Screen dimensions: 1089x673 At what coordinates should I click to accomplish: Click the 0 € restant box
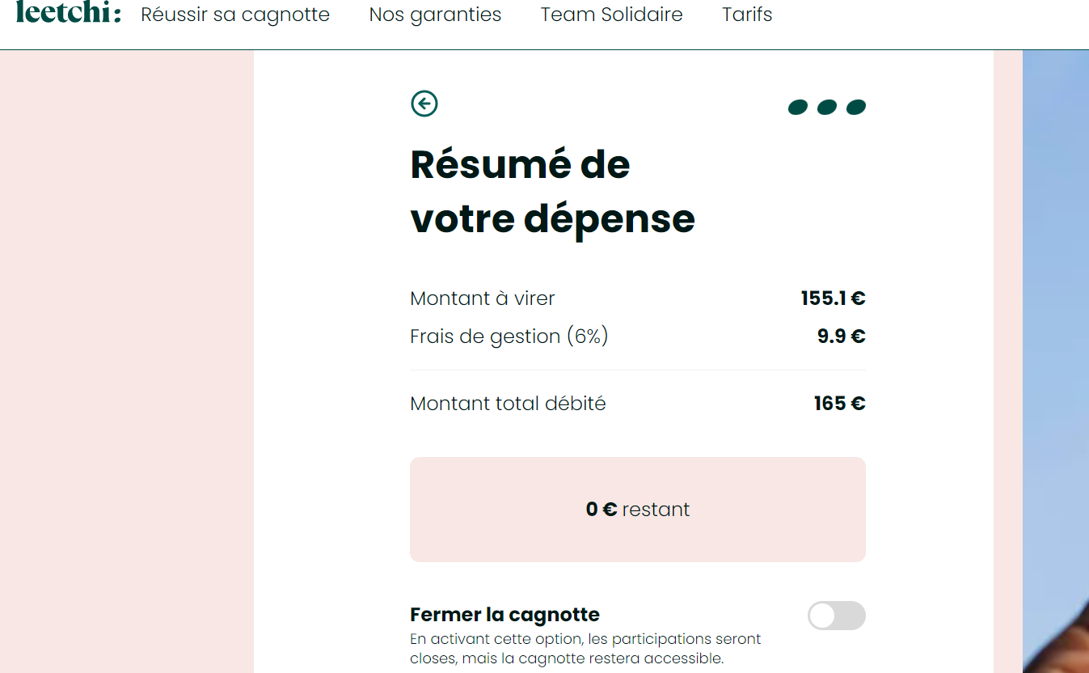(637, 510)
